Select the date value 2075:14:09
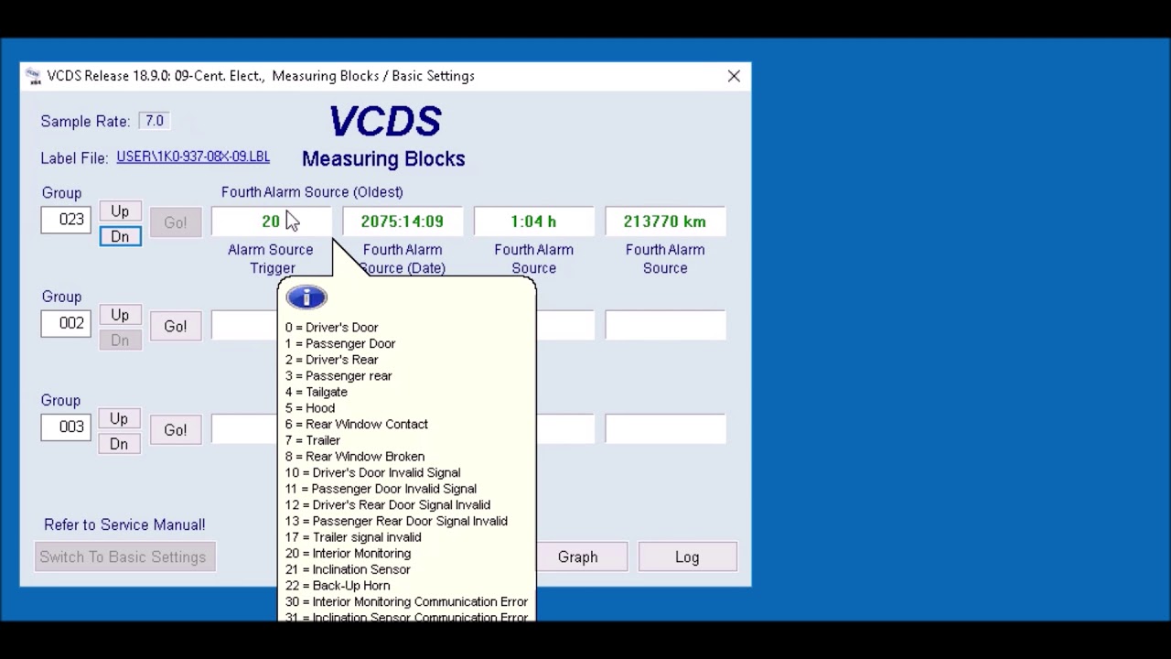This screenshot has height=659, width=1171. [x=403, y=221]
